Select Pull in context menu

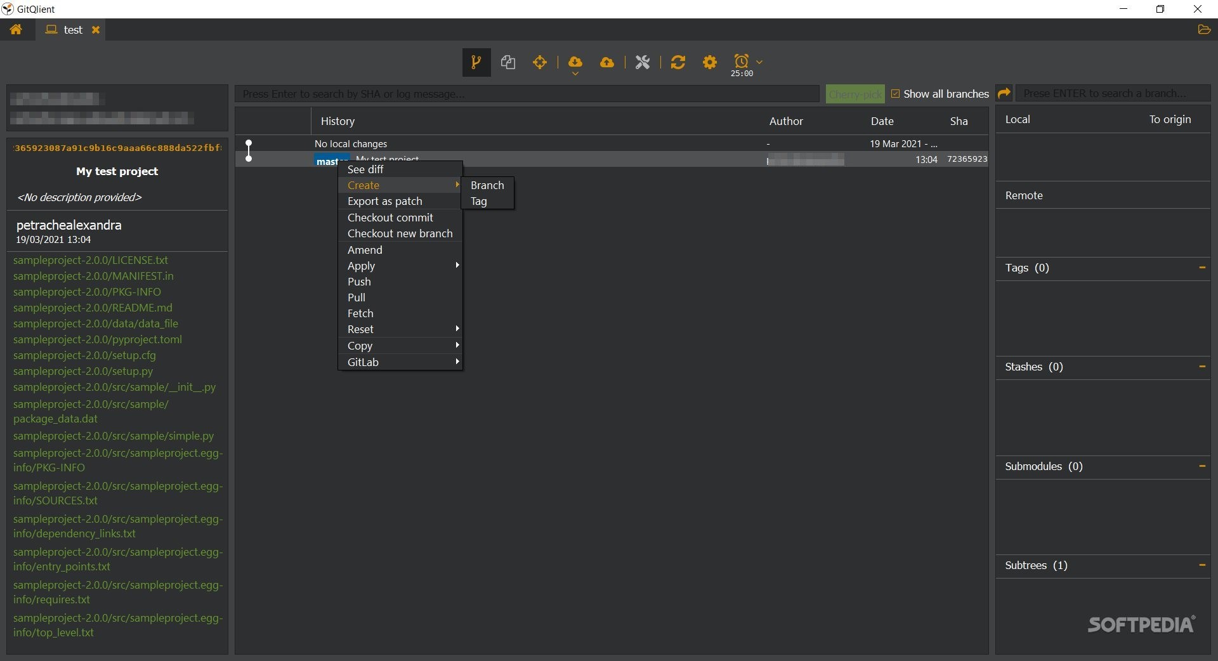[400, 298]
